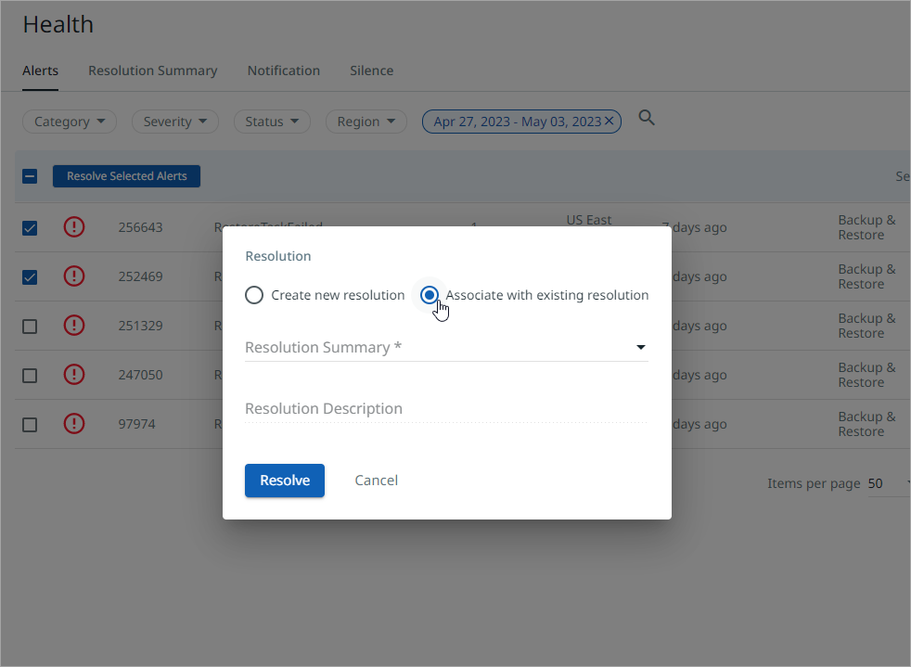Check the box for alert 251329

point(30,326)
